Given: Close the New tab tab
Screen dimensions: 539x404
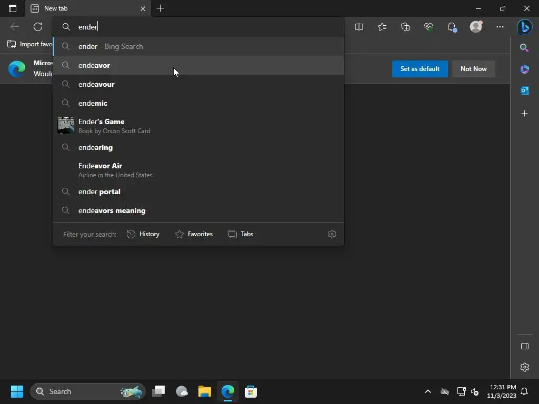Looking at the screenshot, I should (143, 8).
